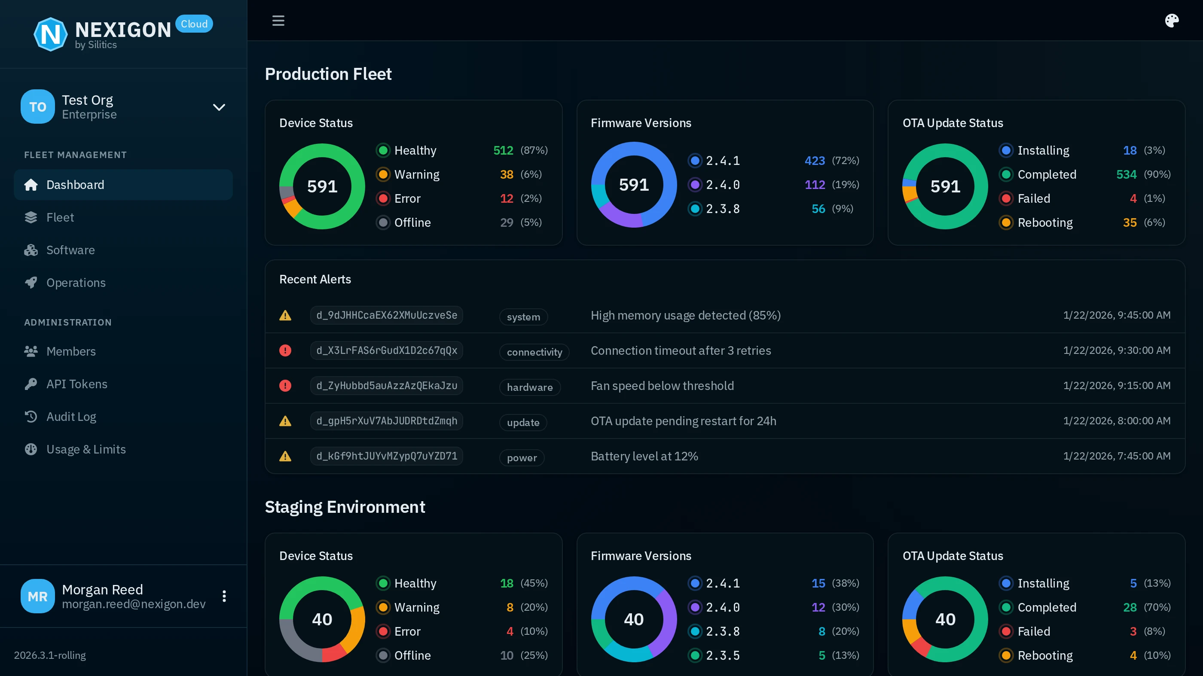Screen dimensions: 1203x676
Task: Open the theme palette icon
Action: click(x=1172, y=21)
